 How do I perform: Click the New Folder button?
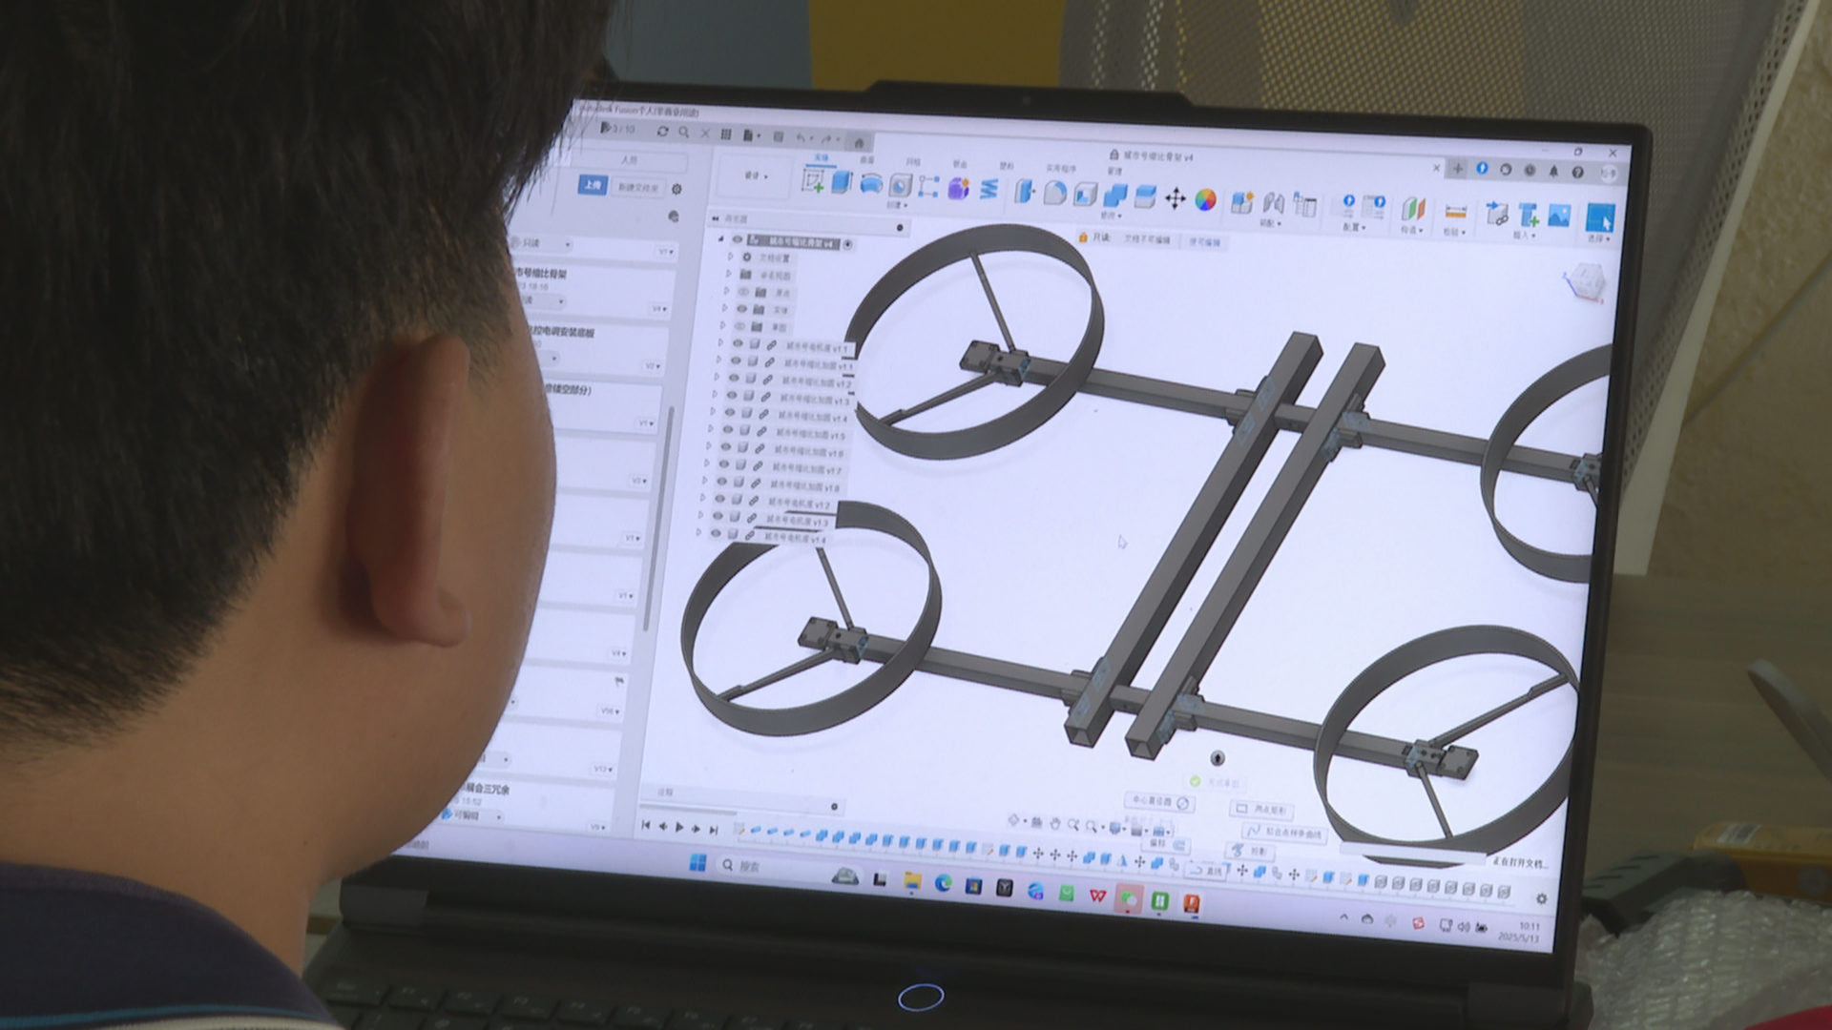(638, 187)
